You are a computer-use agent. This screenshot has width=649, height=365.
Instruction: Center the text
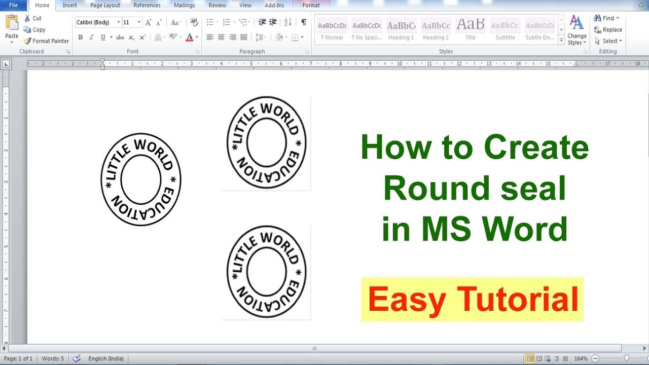(x=221, y=37)
